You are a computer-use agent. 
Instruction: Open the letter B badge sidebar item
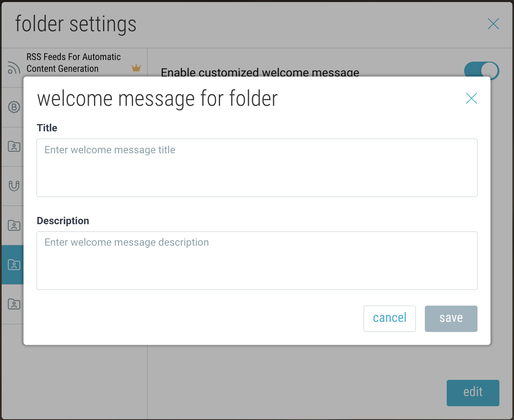tap(14, 107)
